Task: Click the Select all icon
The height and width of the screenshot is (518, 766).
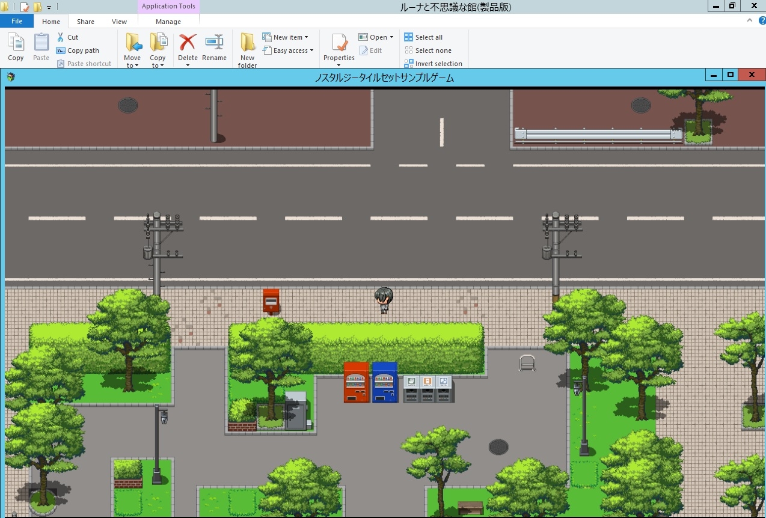Action: pyautogui.click(x=409, y=37)
